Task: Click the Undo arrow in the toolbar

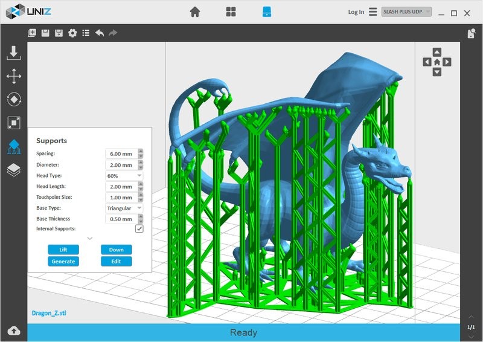Action: click(100, 33)
